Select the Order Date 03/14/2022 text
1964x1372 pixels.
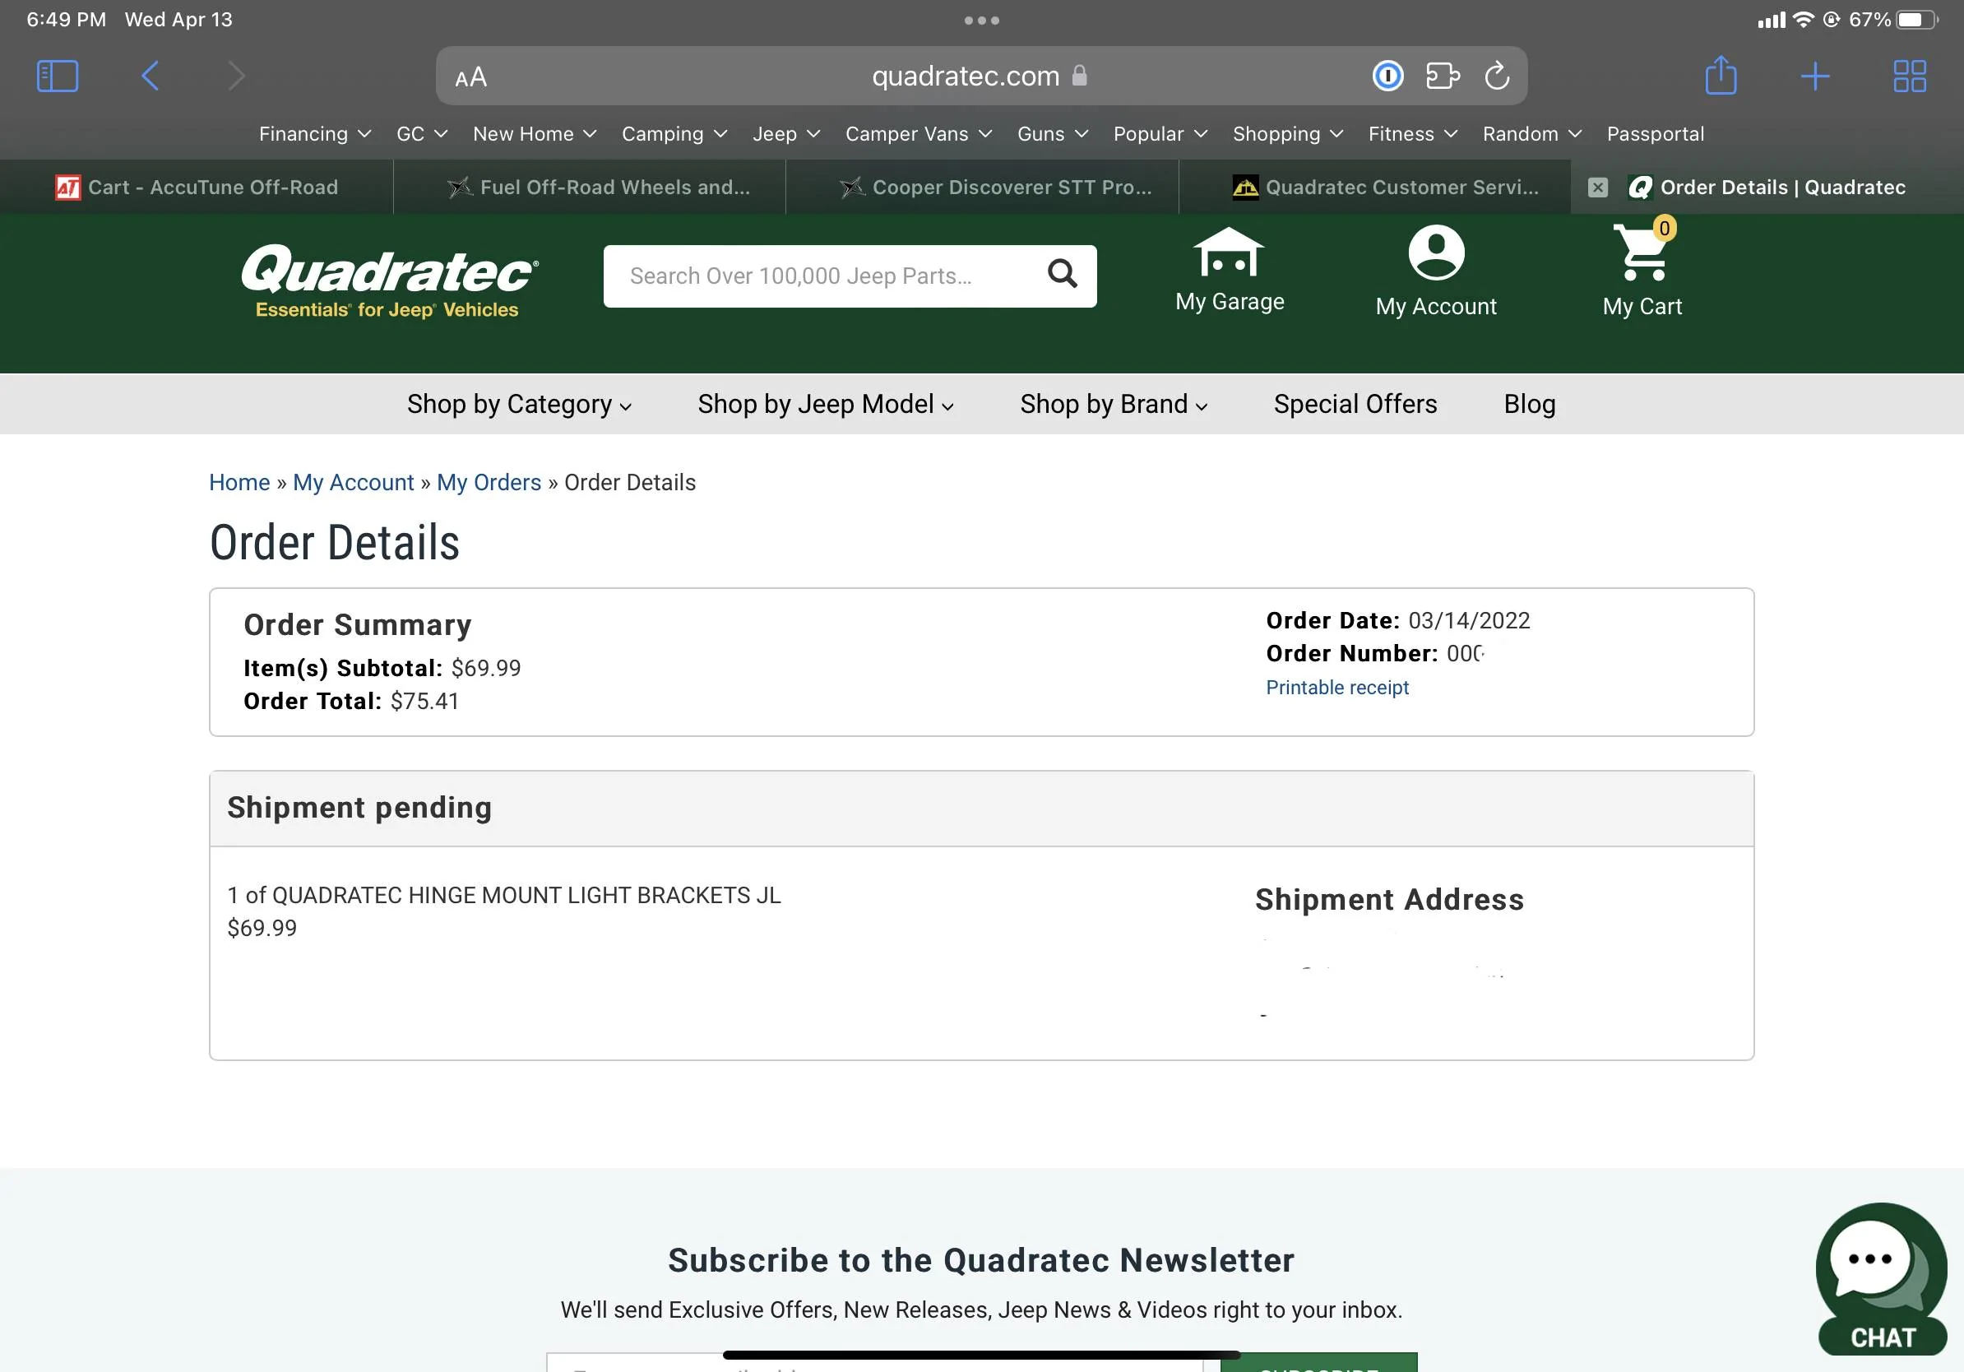pos(1397,620)
